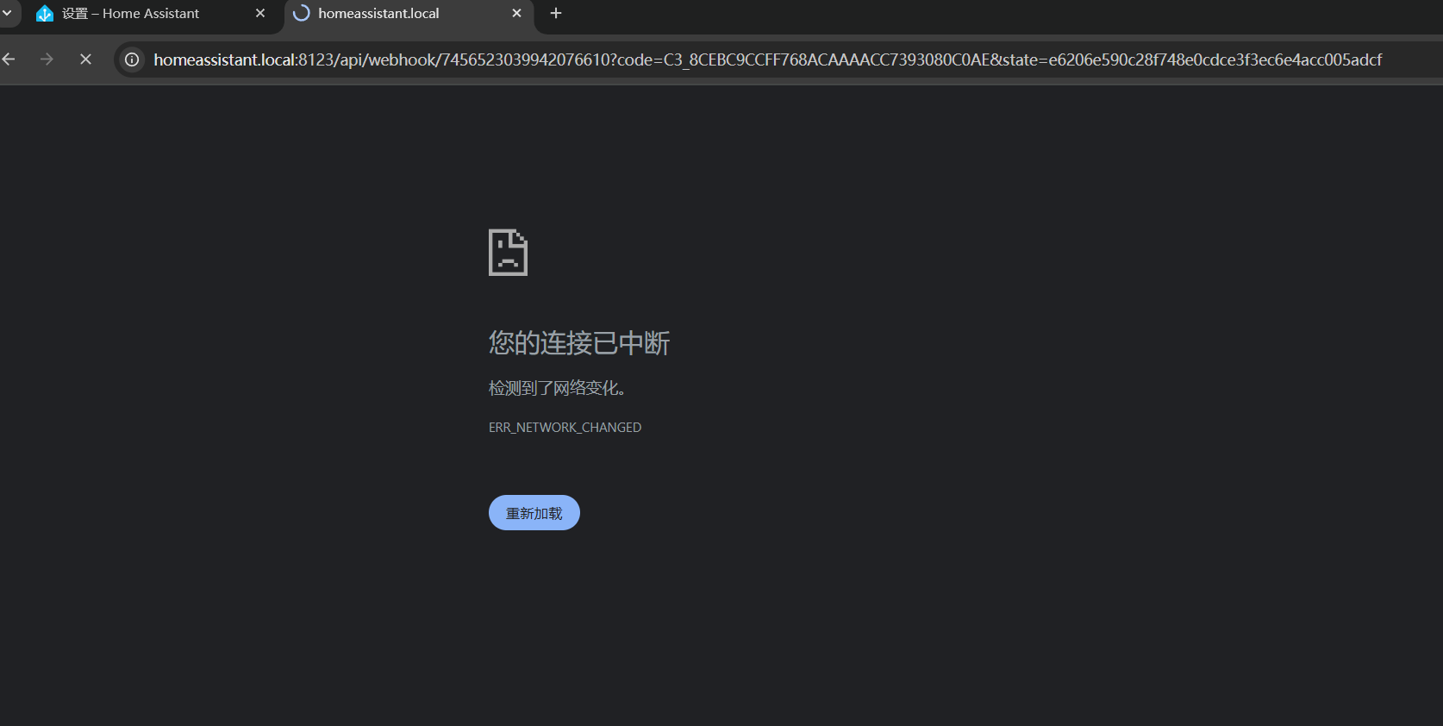Click the loading spinner on homeassistant.local tab
Image resolution: width=1443 pixels, height=726 pixels.
[x=301, y=14]
